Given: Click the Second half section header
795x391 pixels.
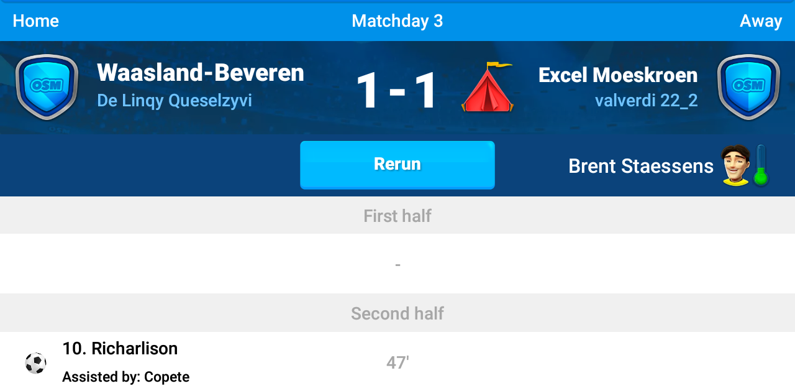Looking at the screenshot, I should pyautogui.click(x=397, y=313).
